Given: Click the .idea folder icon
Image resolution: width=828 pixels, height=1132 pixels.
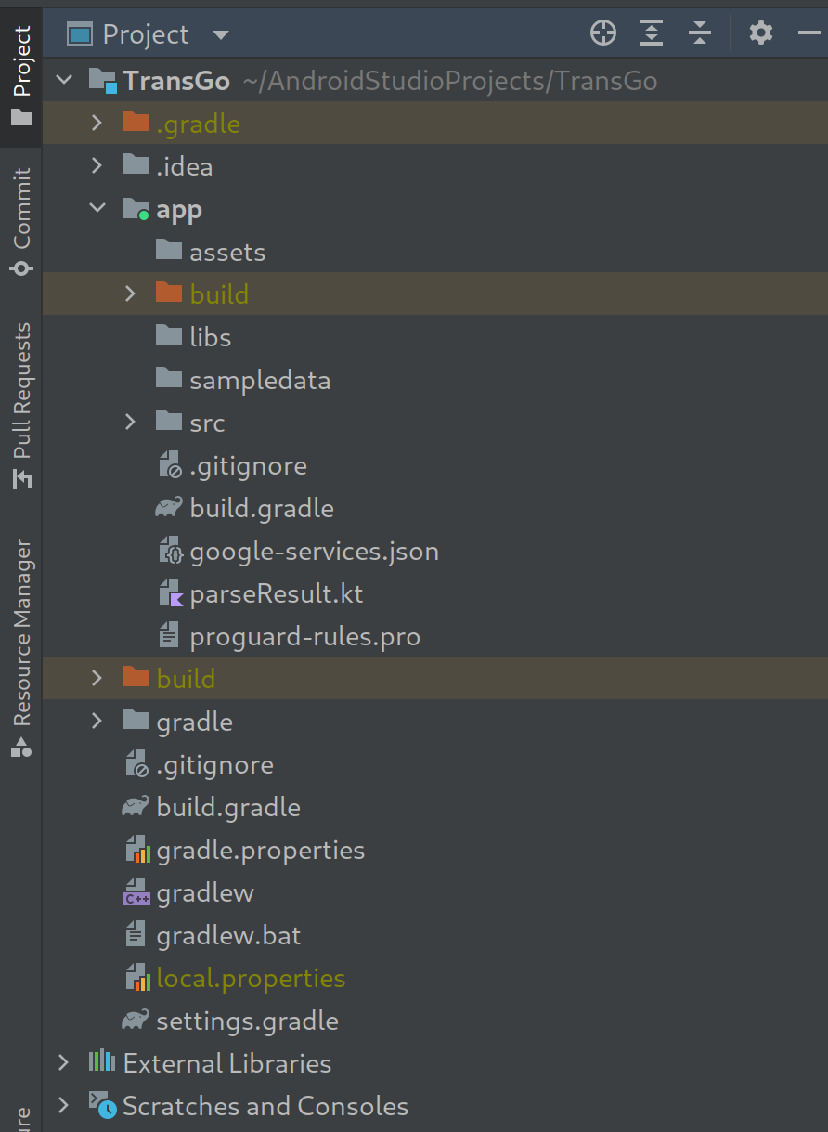Looking at the screenshot, I should [x=136, y=165].
